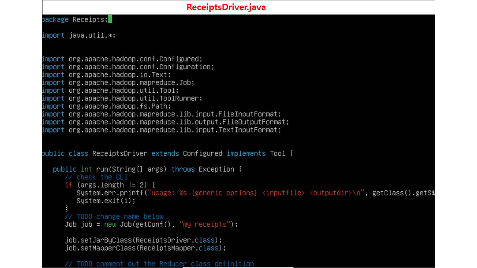
Task: Click the 'public class ReceiptsDriver' declaration line
Action: [168, 153]
